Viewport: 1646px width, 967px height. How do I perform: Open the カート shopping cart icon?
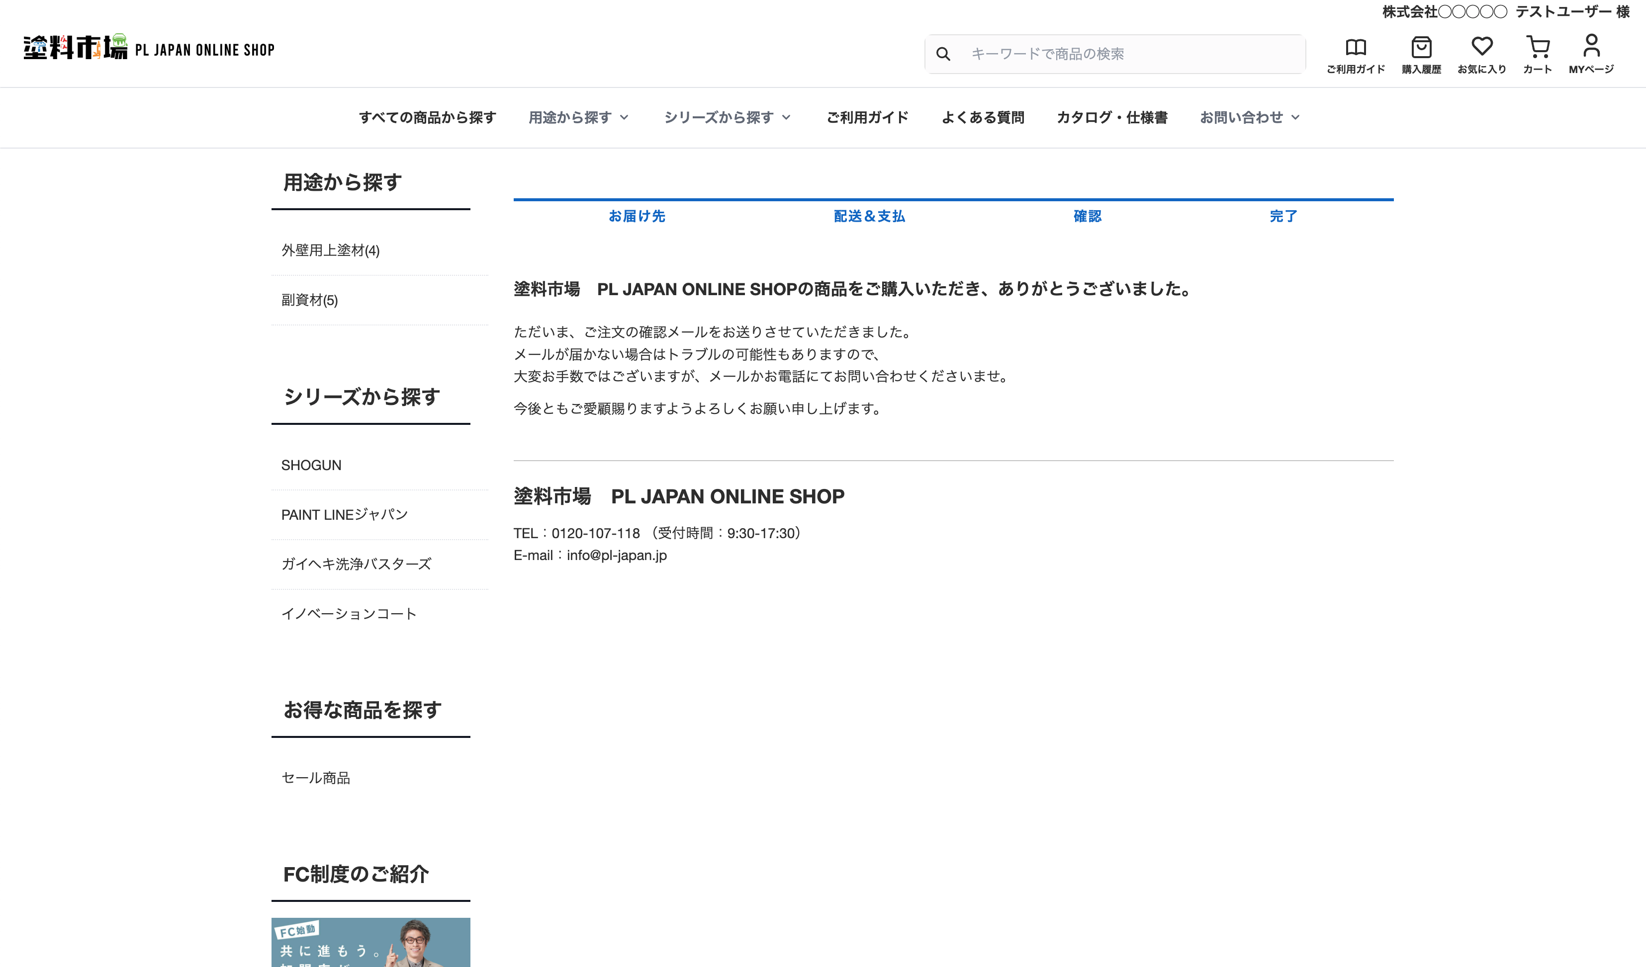coord(1538,47)
